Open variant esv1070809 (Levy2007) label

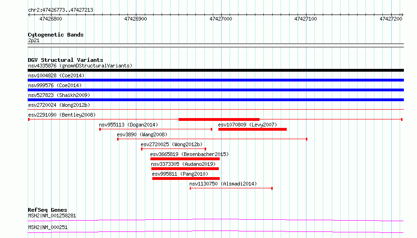tap(247, 125)
